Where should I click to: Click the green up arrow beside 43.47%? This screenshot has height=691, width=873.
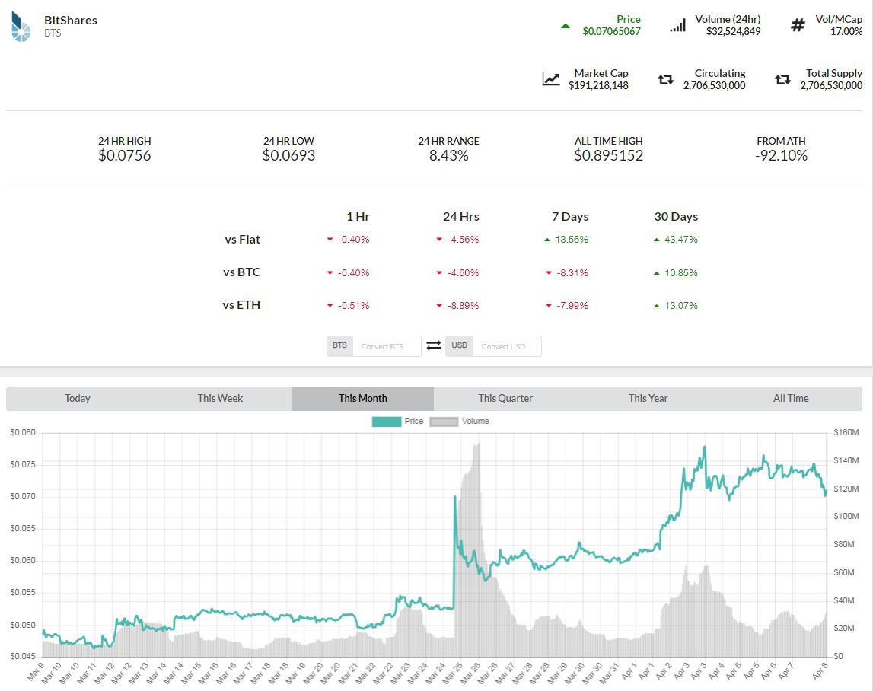tap(656, 240)
